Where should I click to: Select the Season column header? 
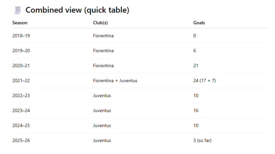[20, 23]
